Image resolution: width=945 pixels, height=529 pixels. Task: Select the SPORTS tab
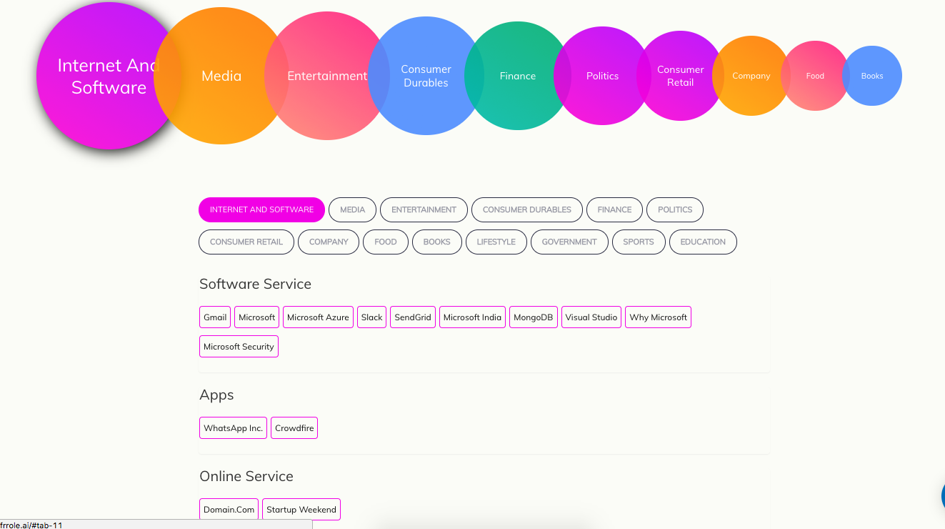pos(639,242)
